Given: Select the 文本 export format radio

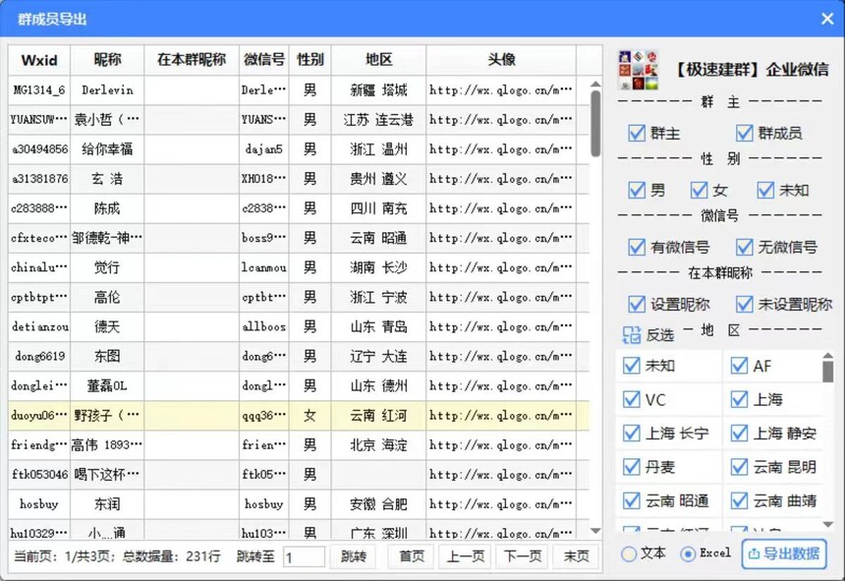Looking at the screenshot, I should point(629,553).
